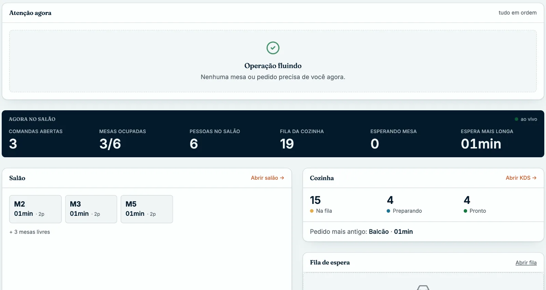Click the green 'ao vivo' live dot
Viewport: 546px width, 290px height.
517,119
